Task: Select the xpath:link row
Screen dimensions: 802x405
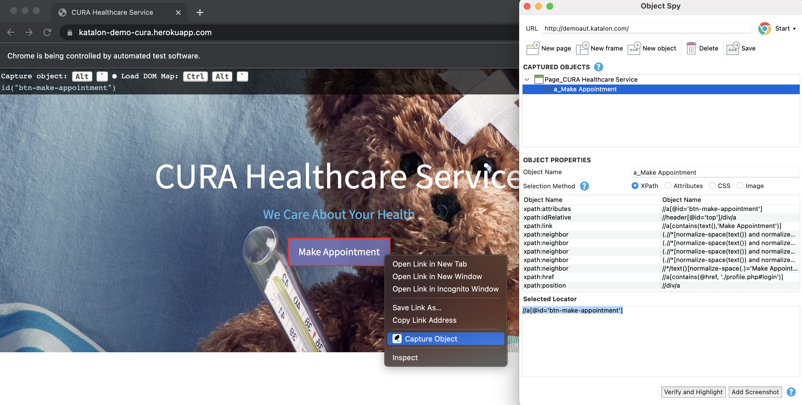Action: (x=661, y=226)
